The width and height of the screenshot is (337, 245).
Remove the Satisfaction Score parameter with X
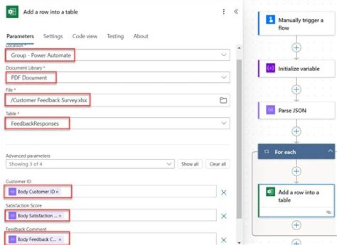click(224, 216)
